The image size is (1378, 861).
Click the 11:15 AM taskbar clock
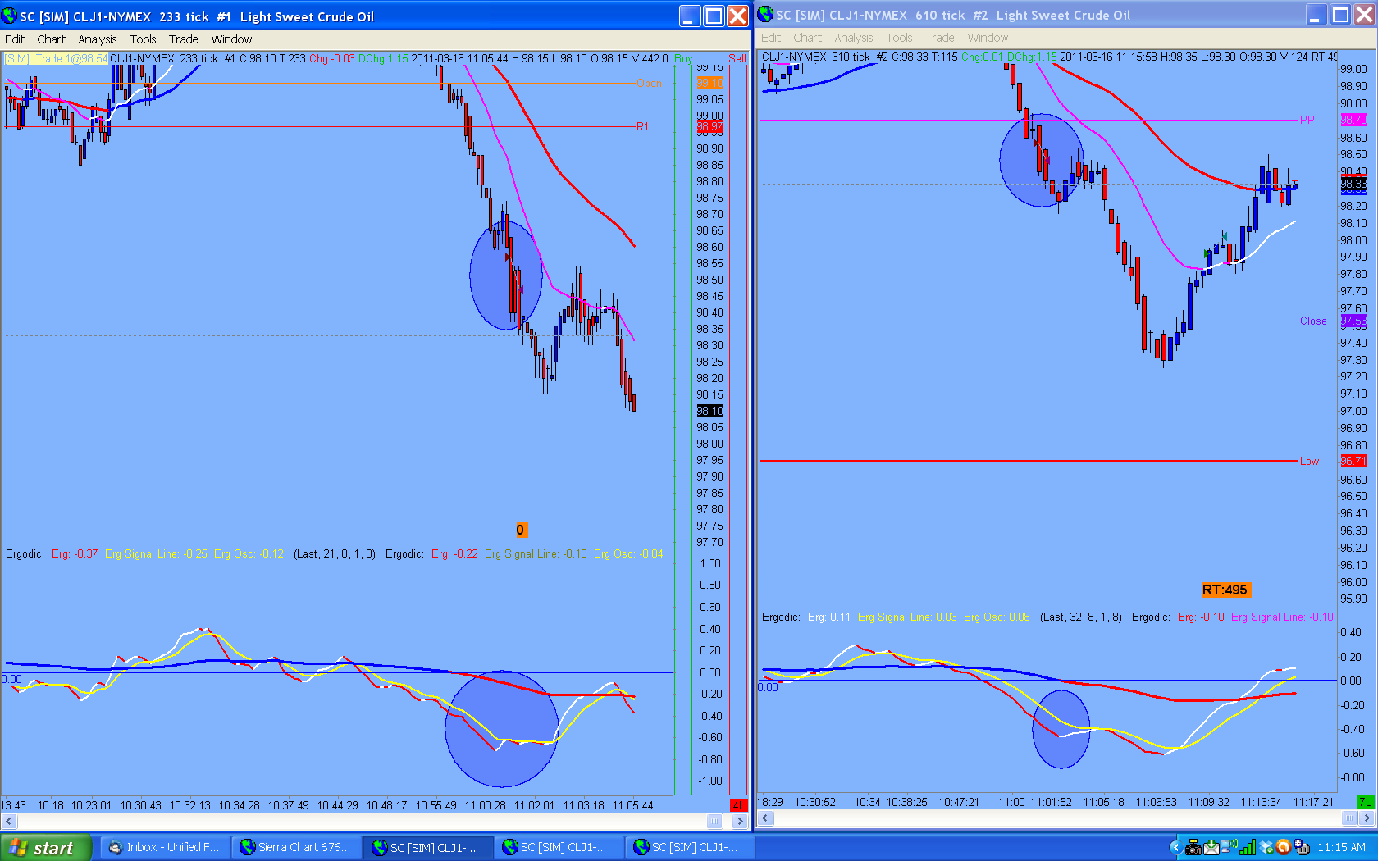click(1341, 848)
